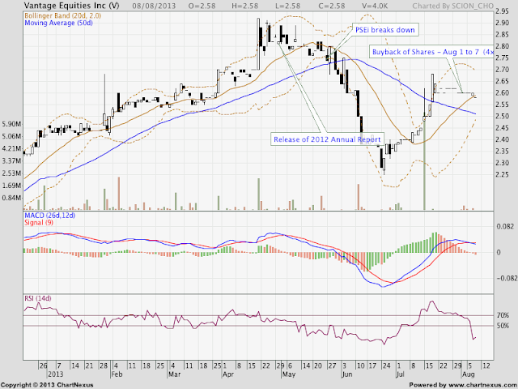The width and height of the screenshot is (518, 389).
Task: Click the Aug month label on time axis
Action: click(x=468, y=374)
